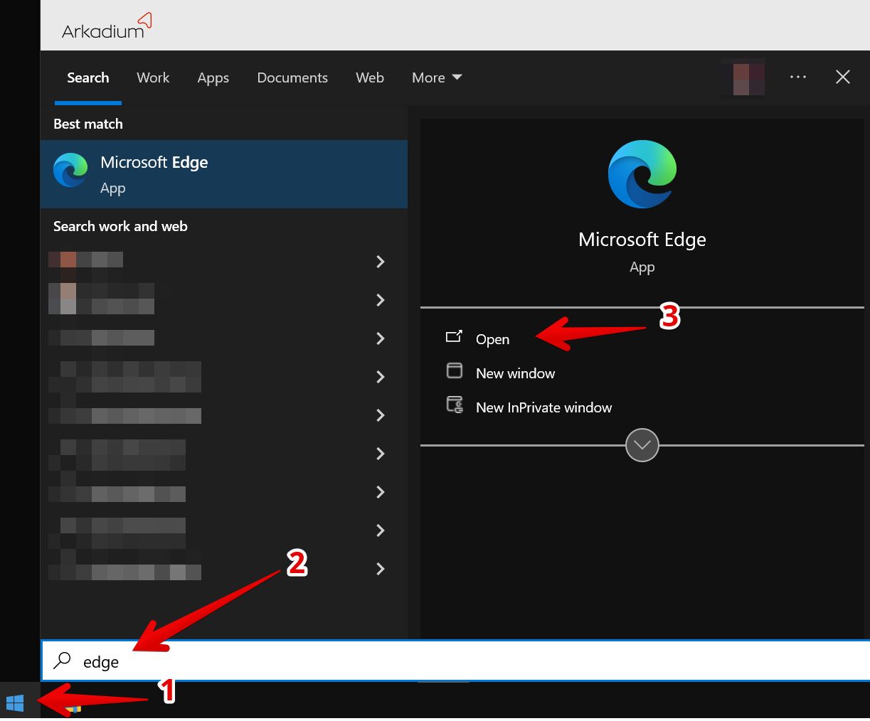Expand the sixth web suggestion chevron
Image resolution: width=870 pixels, height=721 pixels.
click(381, 454)
